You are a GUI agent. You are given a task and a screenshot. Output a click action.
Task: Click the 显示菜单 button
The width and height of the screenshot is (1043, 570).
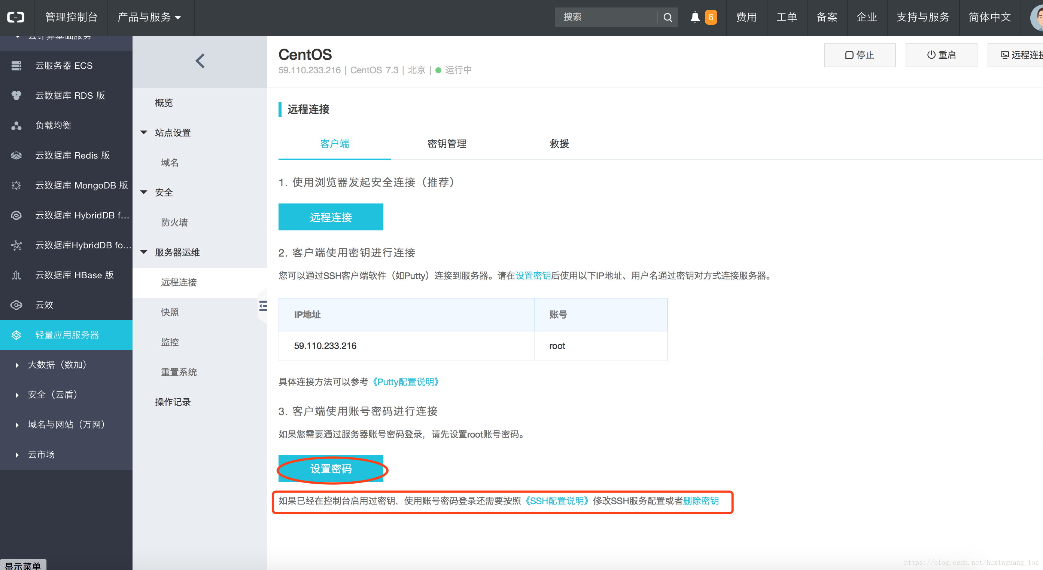pyautogui.click(x=23, y=565)
